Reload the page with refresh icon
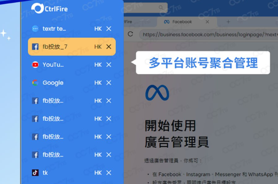The width and height of the screenshot is (278, 184). tap(130, 34)
